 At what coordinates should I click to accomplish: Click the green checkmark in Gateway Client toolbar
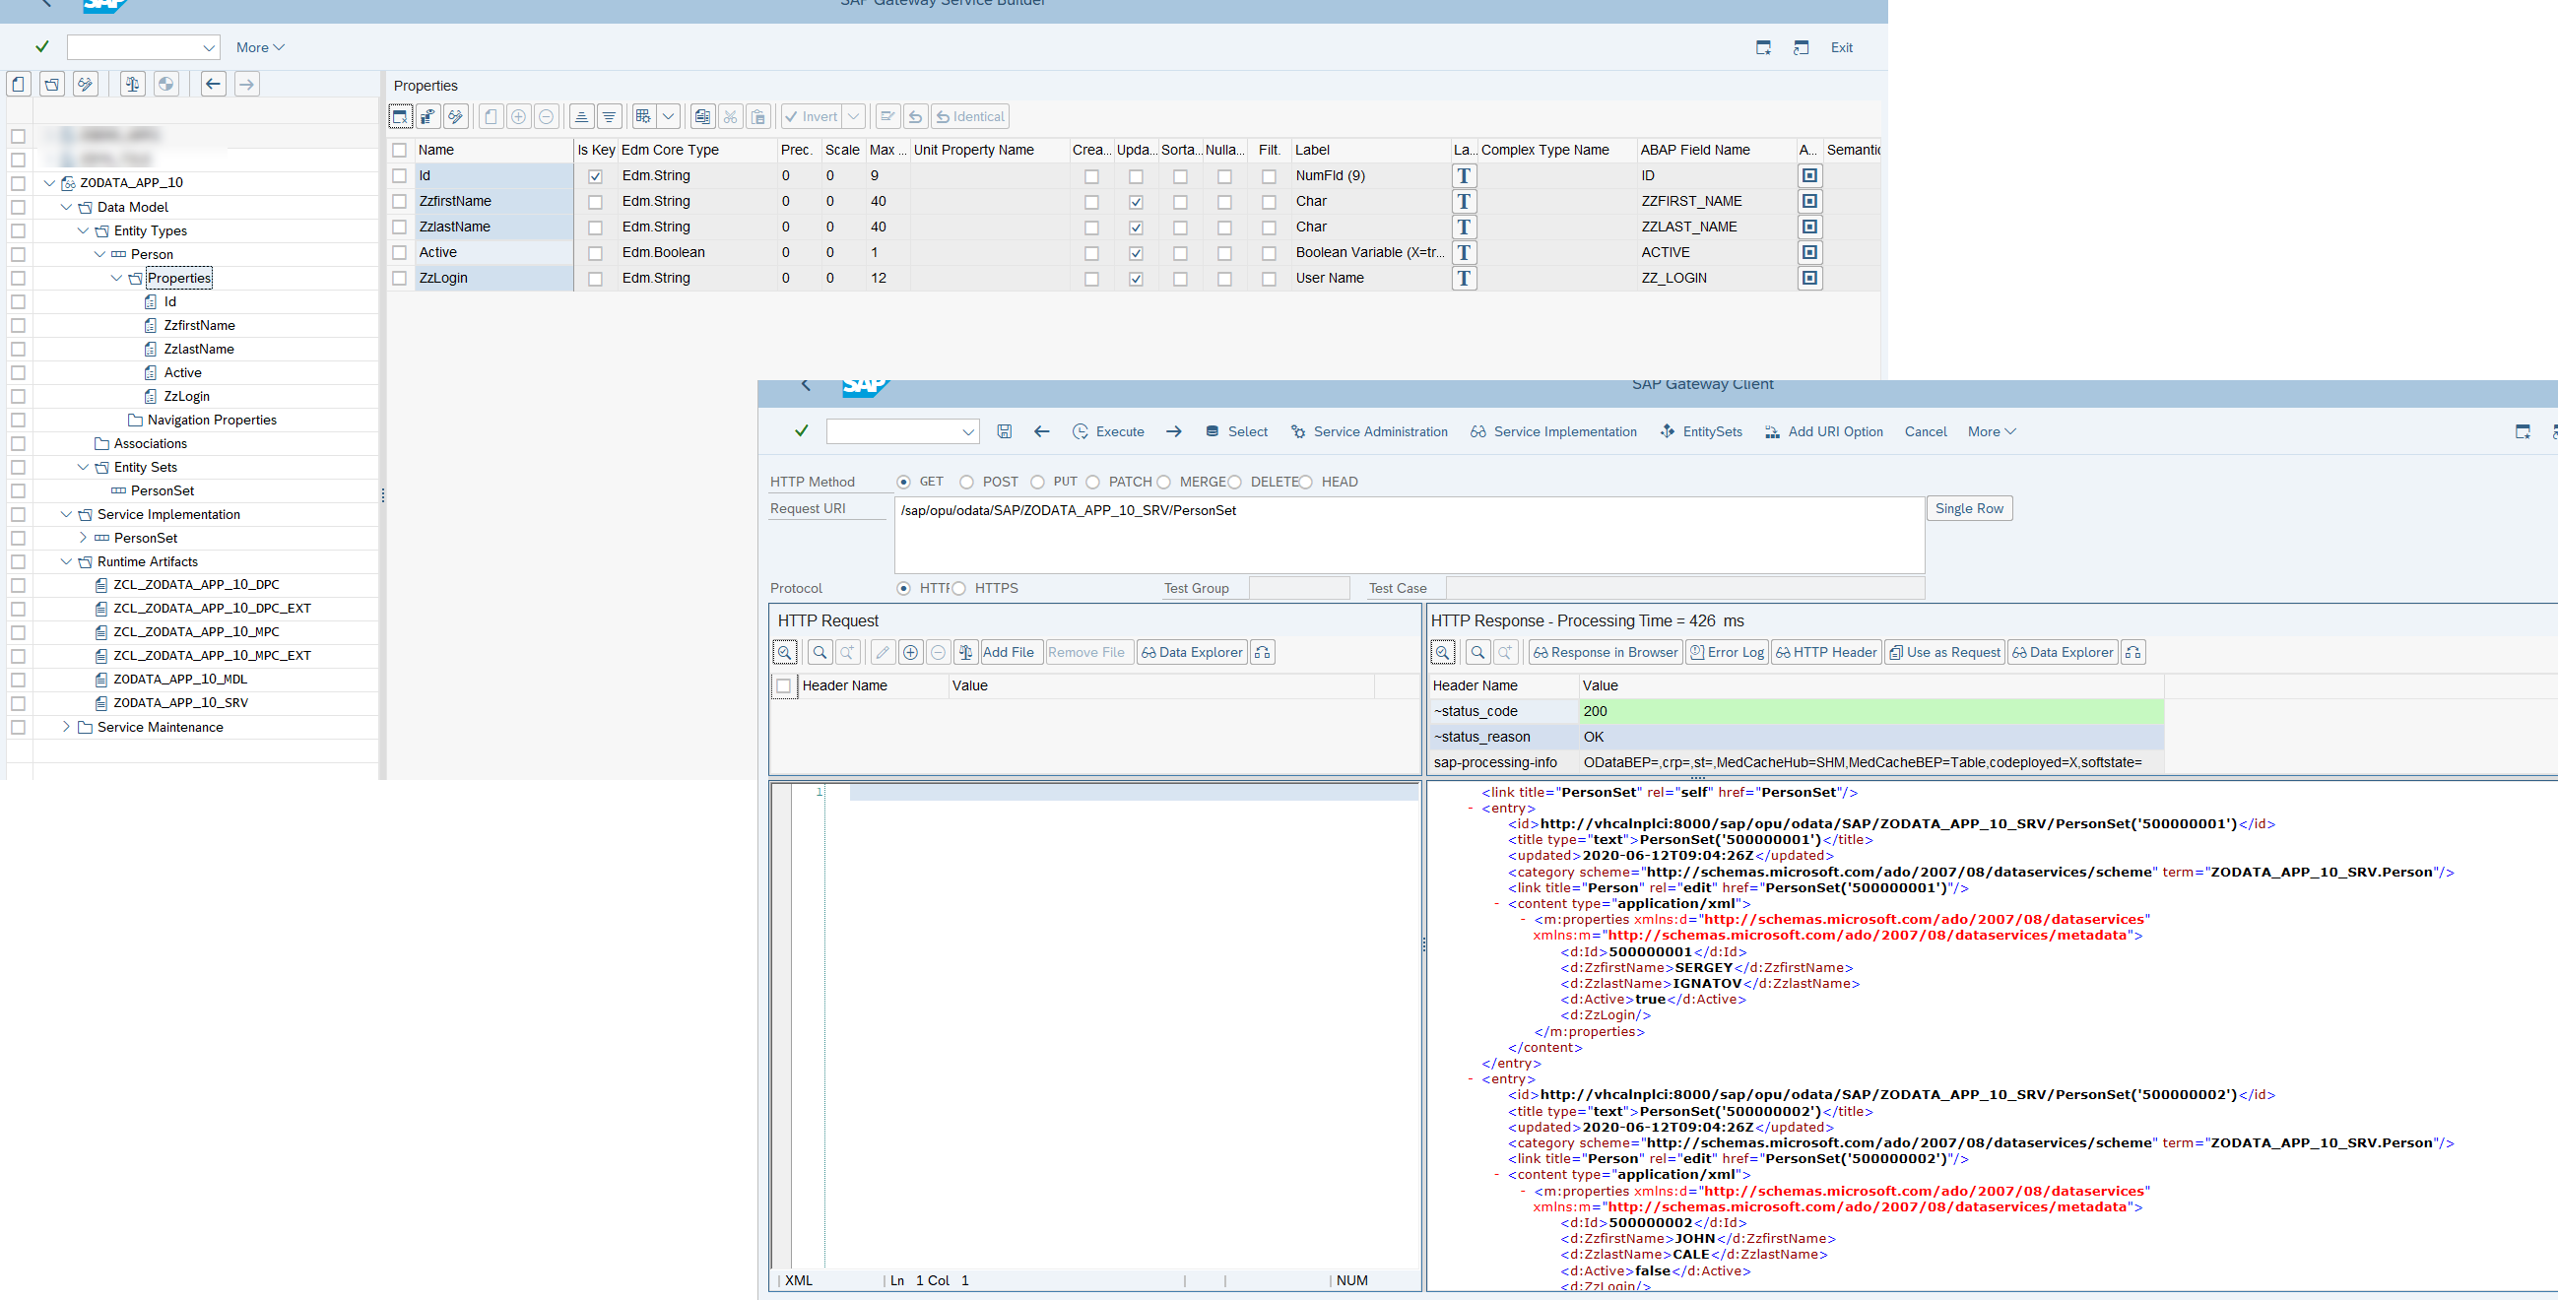coord(801,431)
